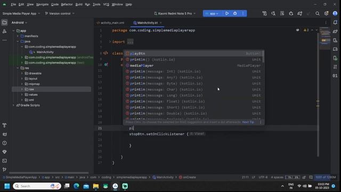Open the Android project view dropdown

[x=19, y=22]
